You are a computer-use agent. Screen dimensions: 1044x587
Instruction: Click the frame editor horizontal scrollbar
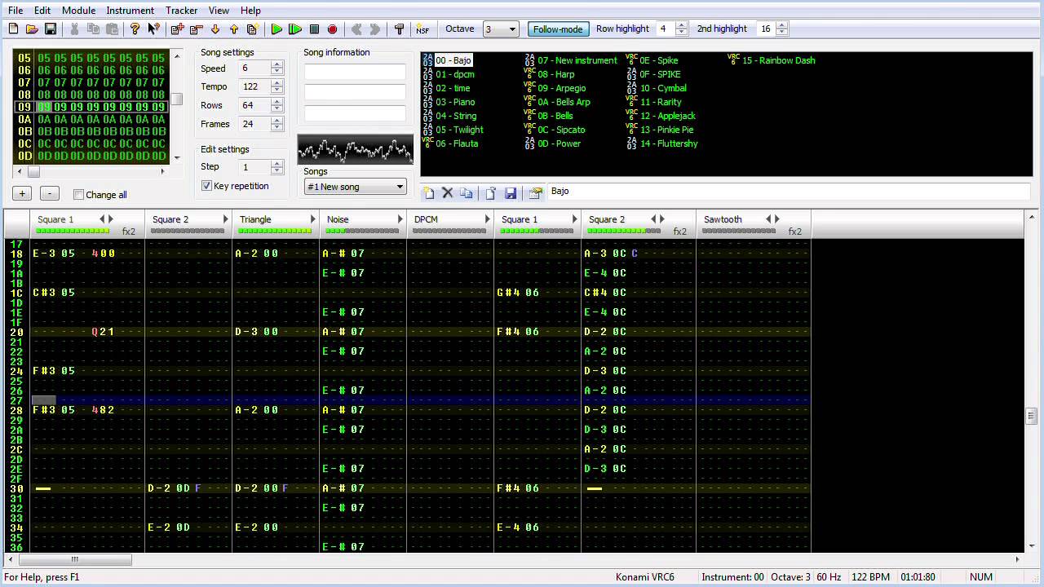[91, 171]
